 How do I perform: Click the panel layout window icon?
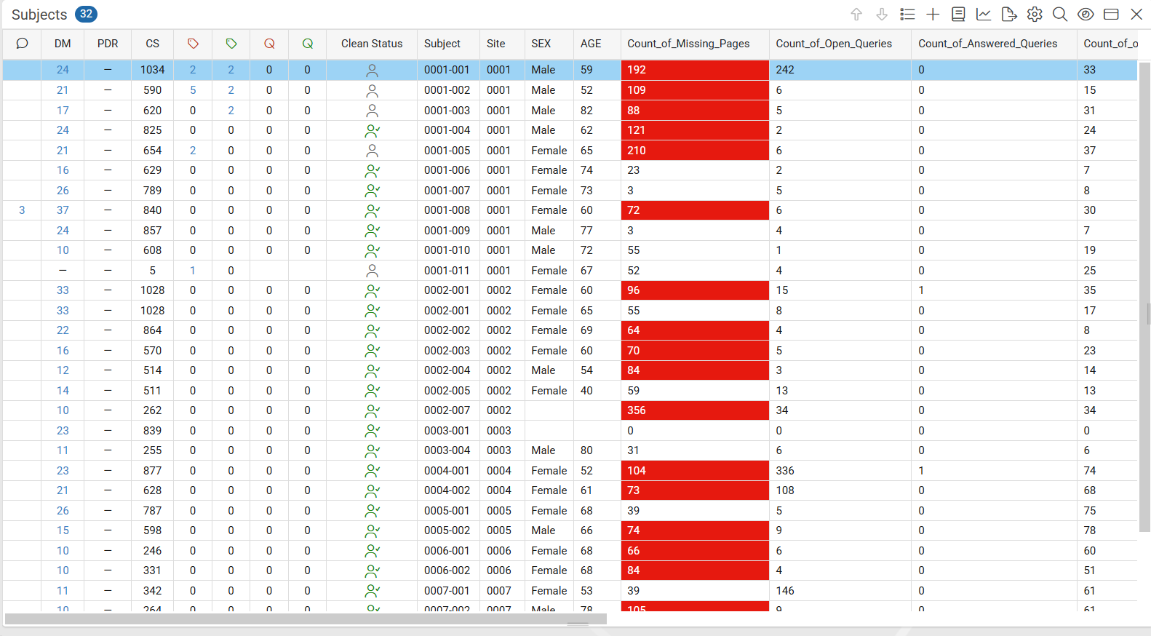(1111, 14)
